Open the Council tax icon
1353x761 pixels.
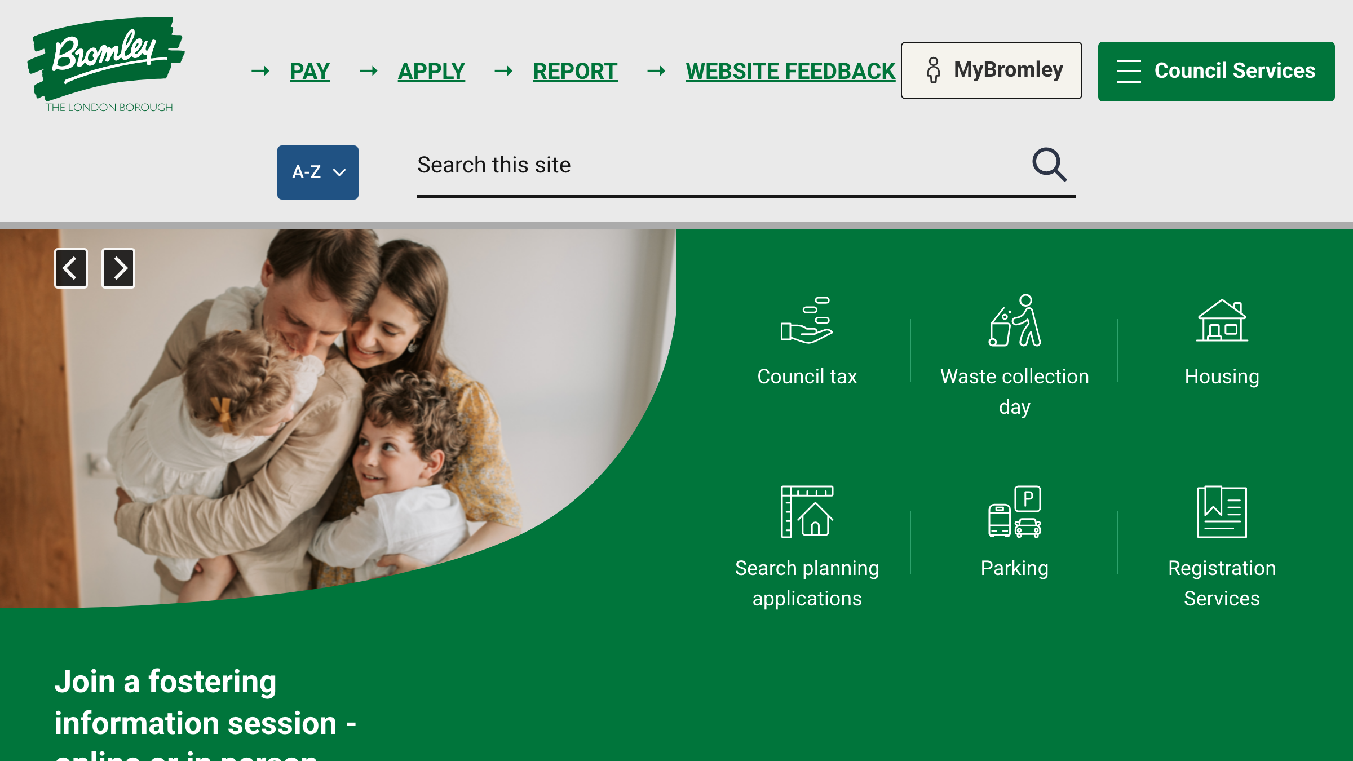coord(807,320)
